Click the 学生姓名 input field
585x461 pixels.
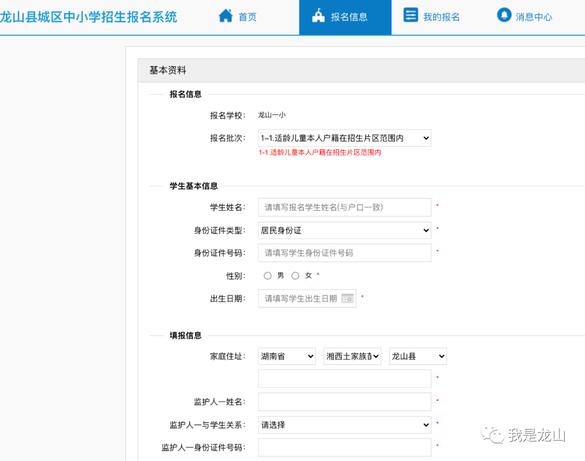tap(344, 207)
